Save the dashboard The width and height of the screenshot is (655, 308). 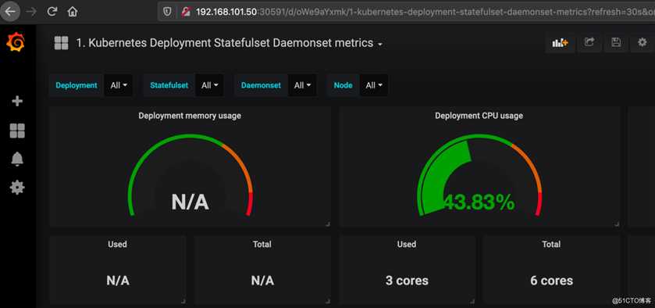tap(616, 42)
